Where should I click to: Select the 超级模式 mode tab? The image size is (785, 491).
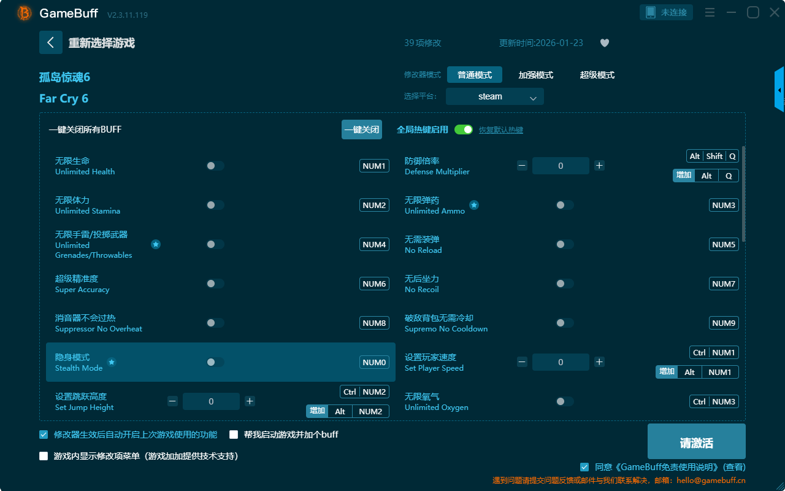(x=597, y=75)
